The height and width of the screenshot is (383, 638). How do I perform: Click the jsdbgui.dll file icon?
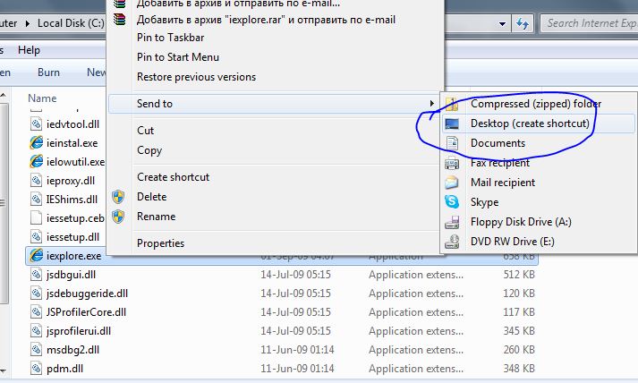click(x=36, y=275)
